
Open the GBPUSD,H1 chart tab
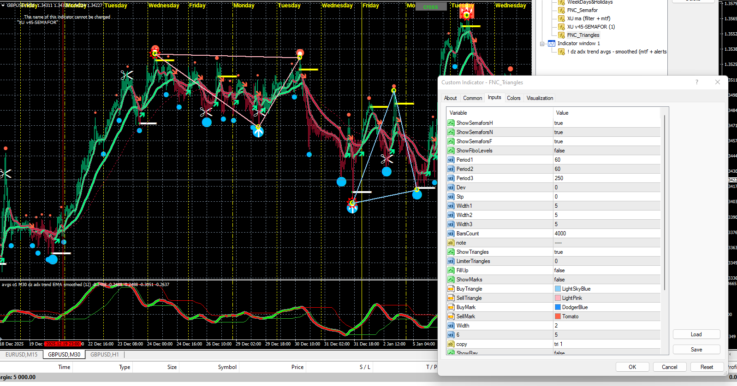[104, 355]
